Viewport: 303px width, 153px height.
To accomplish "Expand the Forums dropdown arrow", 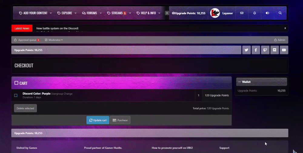I will point(101,13).
